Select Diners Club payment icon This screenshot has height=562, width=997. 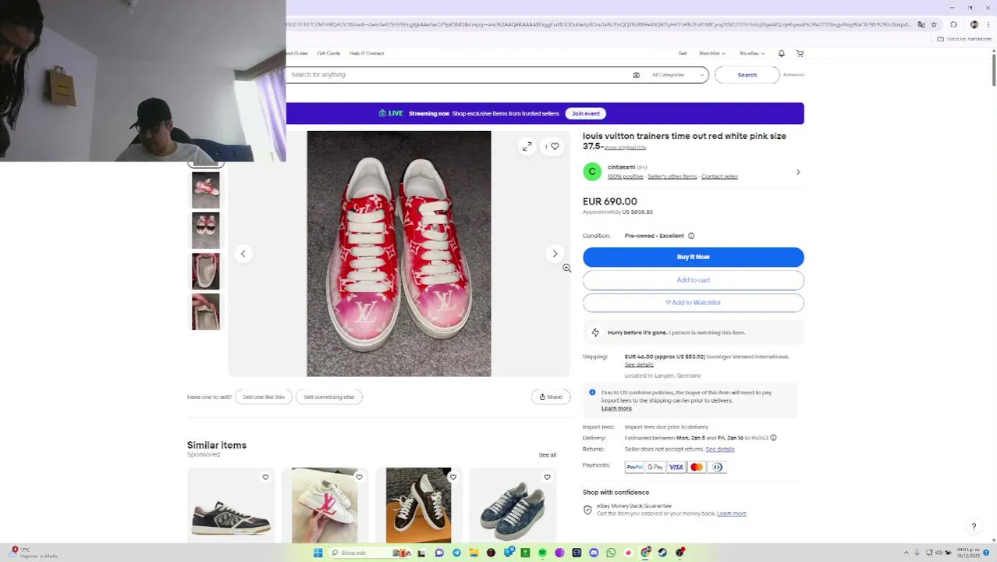(x=717, y=468)
